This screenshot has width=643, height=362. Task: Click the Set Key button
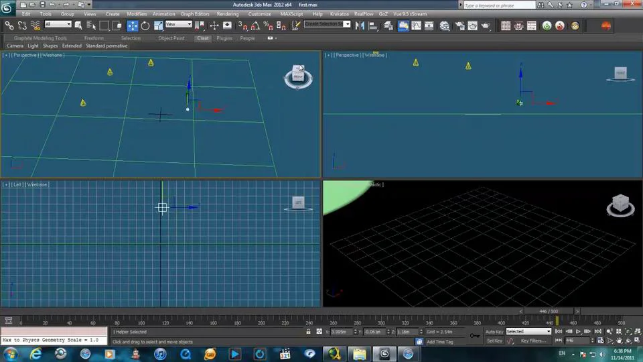coord(494,341)
